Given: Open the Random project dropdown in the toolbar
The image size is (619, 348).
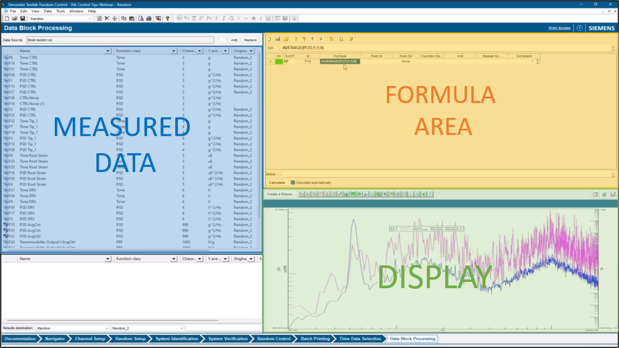Looking at the screenshot, I should click(90, 18).
